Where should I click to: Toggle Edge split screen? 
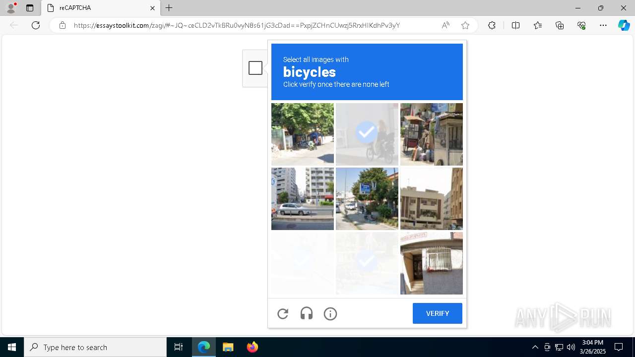(515, 25)
